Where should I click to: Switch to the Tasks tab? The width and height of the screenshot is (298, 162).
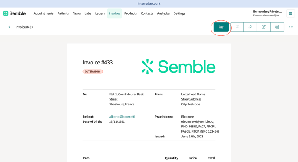click(x=77, y=13)
